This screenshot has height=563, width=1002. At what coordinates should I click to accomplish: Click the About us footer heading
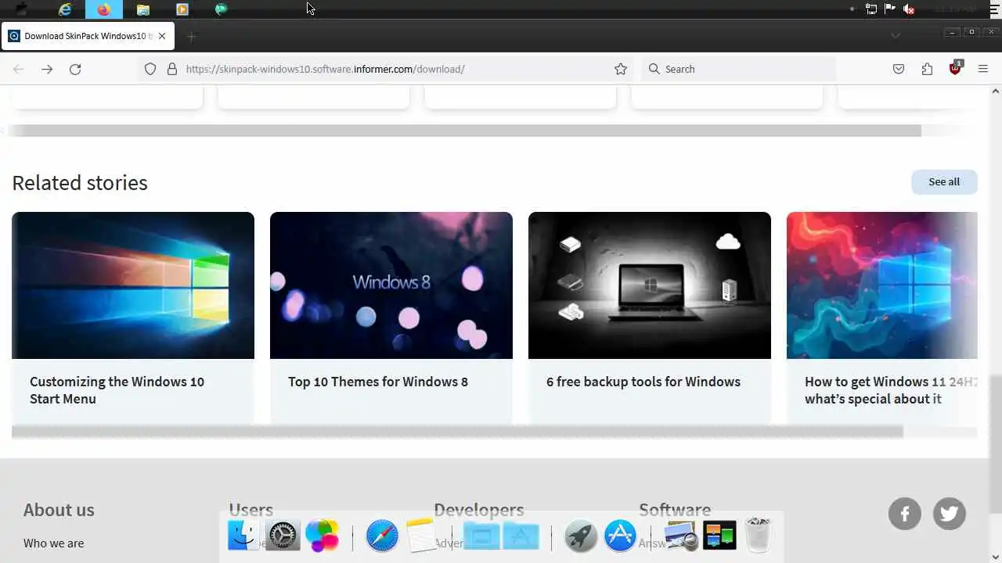(59, 509)
